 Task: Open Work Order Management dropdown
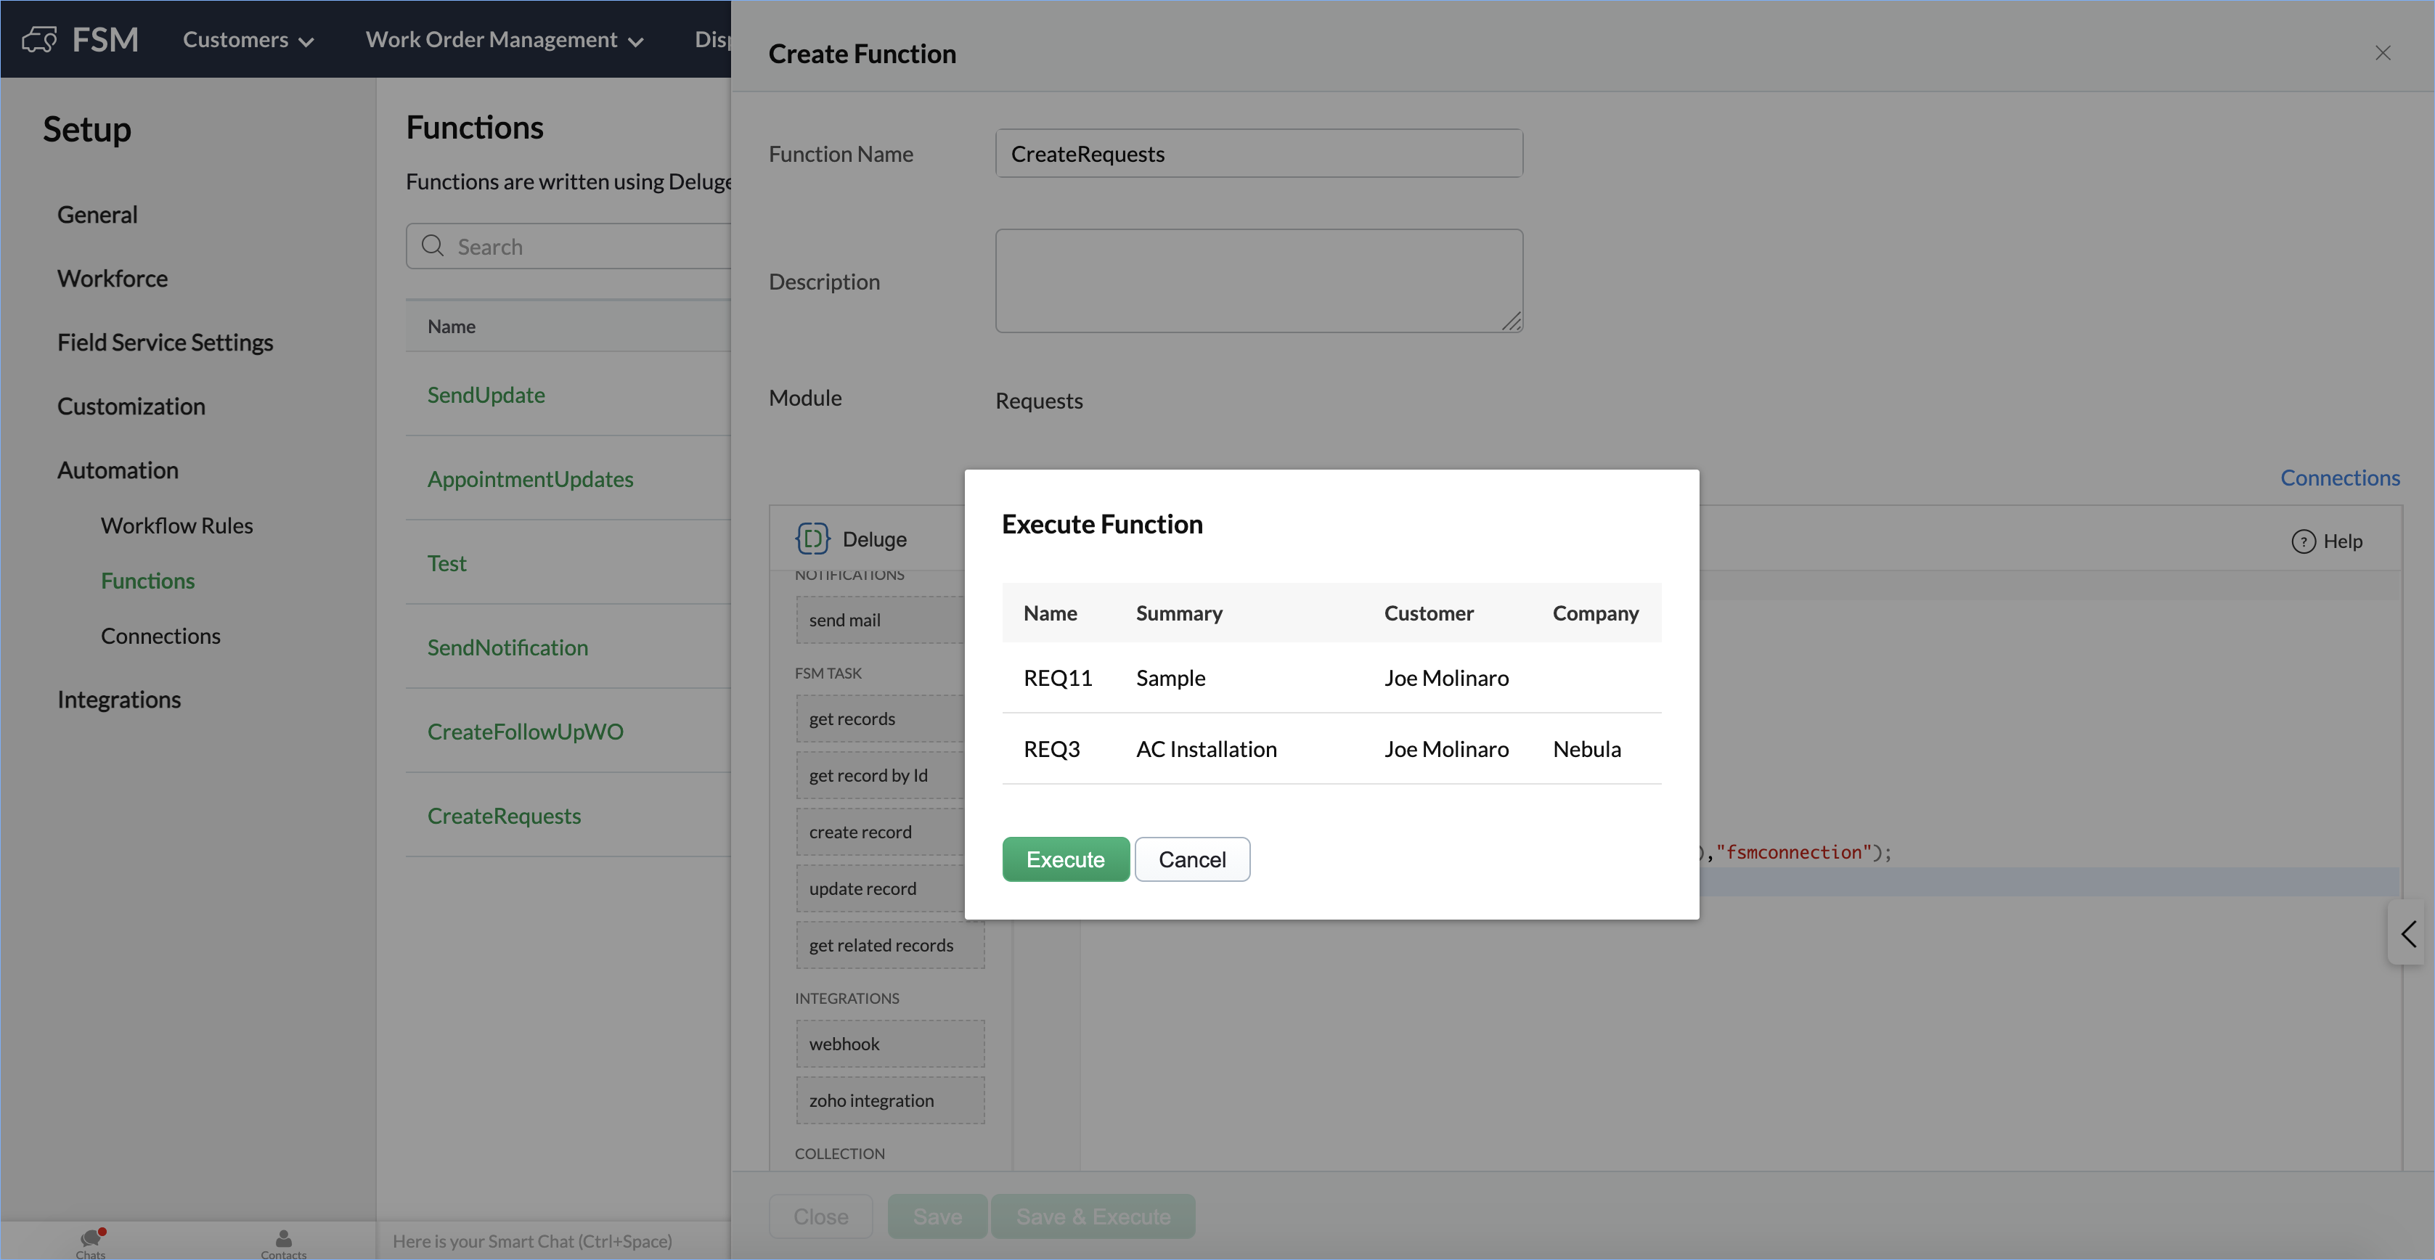point(504,40)
